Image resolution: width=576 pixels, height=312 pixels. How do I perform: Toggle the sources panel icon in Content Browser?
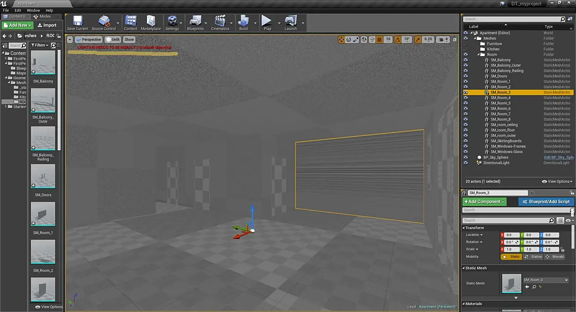5,45
